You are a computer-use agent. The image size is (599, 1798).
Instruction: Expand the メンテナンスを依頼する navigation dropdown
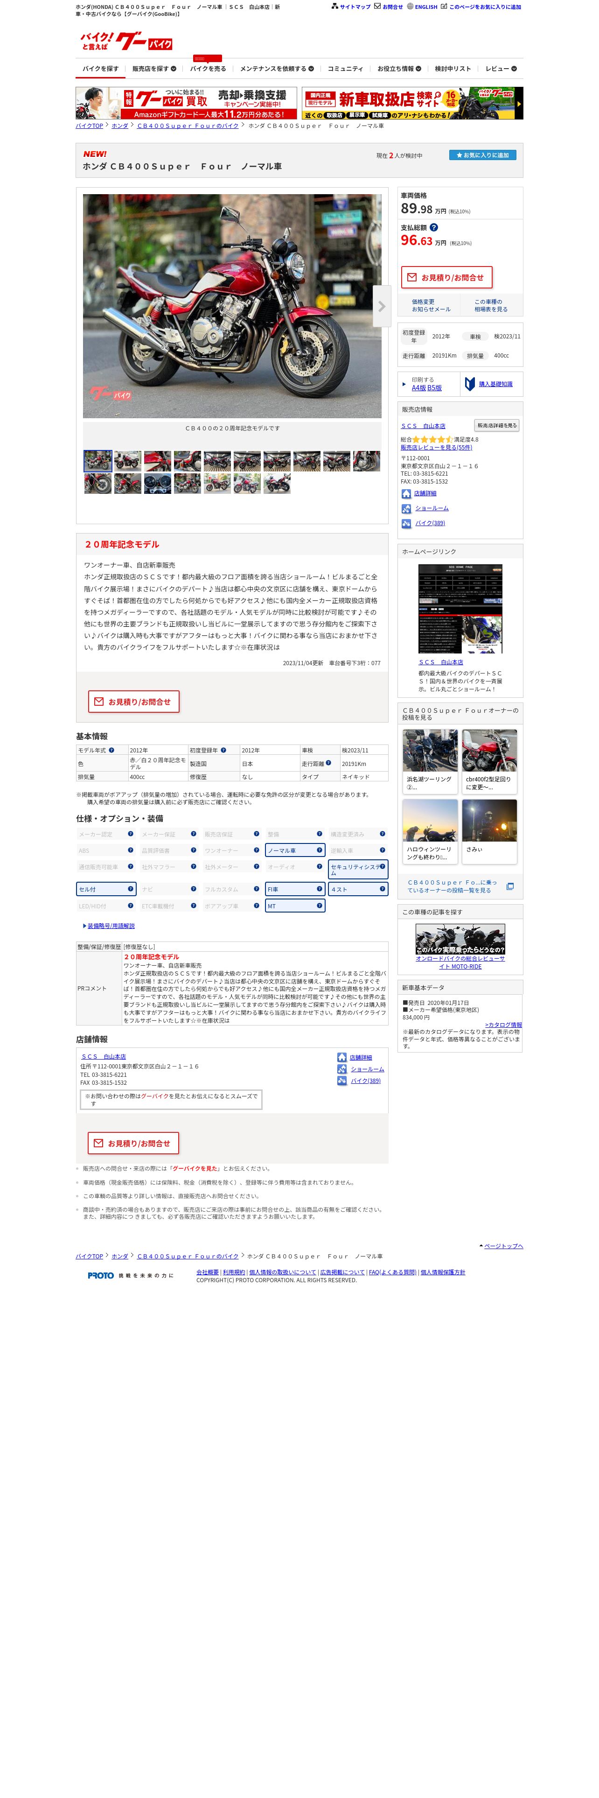click(x=277, y=69)
